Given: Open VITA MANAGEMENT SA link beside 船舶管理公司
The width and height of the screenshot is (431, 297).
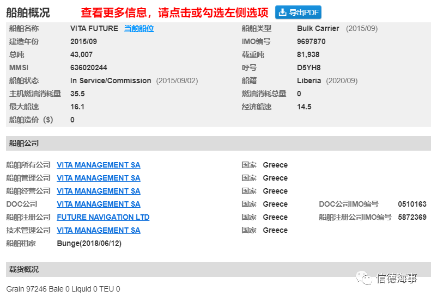Looking at the screenshot, I should (x=99, y=178).
